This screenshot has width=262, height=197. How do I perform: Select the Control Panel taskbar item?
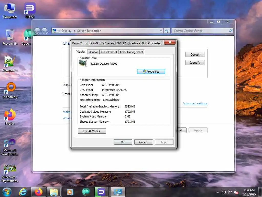click(x=118, y=192)
